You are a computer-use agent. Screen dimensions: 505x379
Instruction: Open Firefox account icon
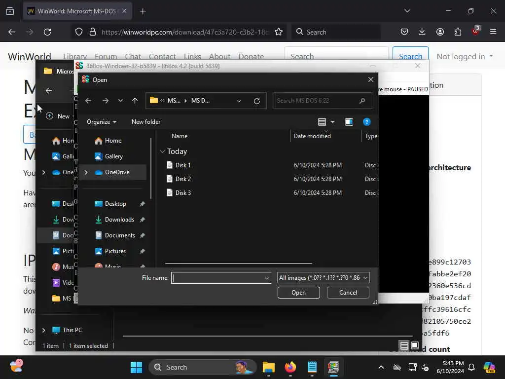pyautogui.click(x=440, y=32)
